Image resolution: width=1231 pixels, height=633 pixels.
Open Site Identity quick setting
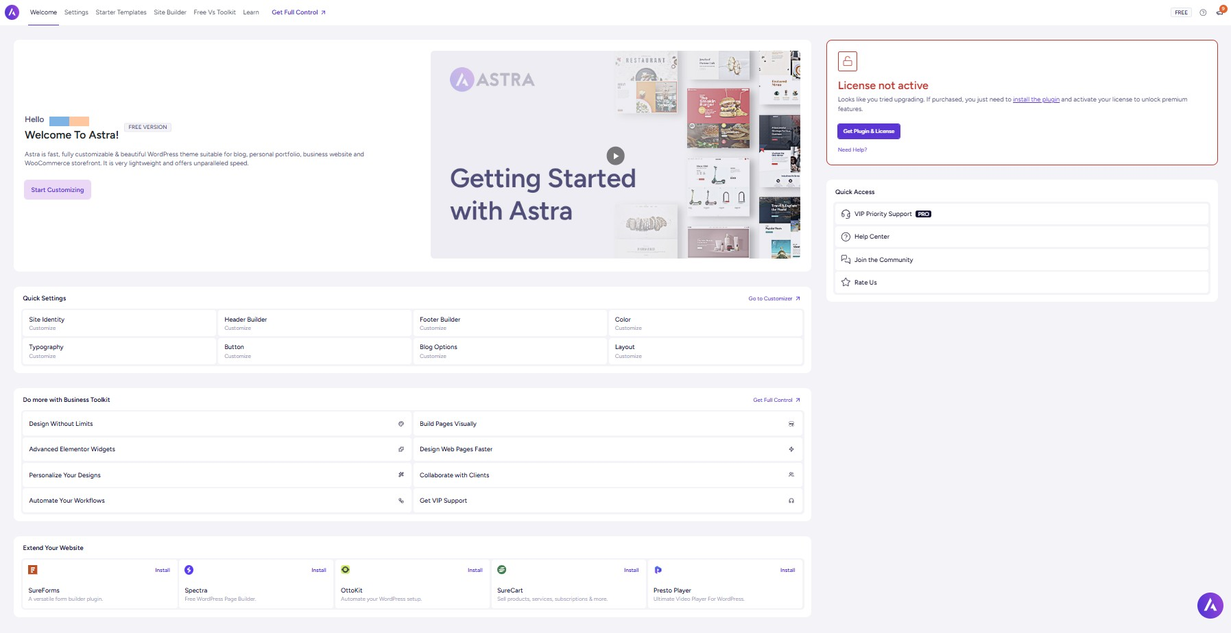(119, 323)
